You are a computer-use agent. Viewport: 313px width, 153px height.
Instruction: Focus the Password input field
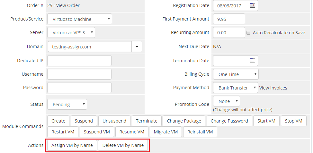coord(79,88)
